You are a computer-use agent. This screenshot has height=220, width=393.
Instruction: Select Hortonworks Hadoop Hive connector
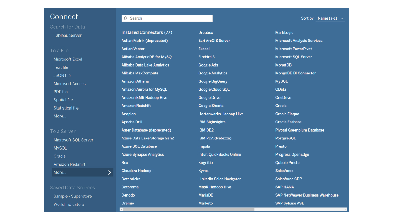tap(221, 114)
